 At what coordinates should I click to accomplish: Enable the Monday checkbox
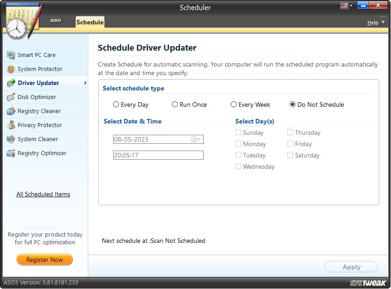(238, 144)
